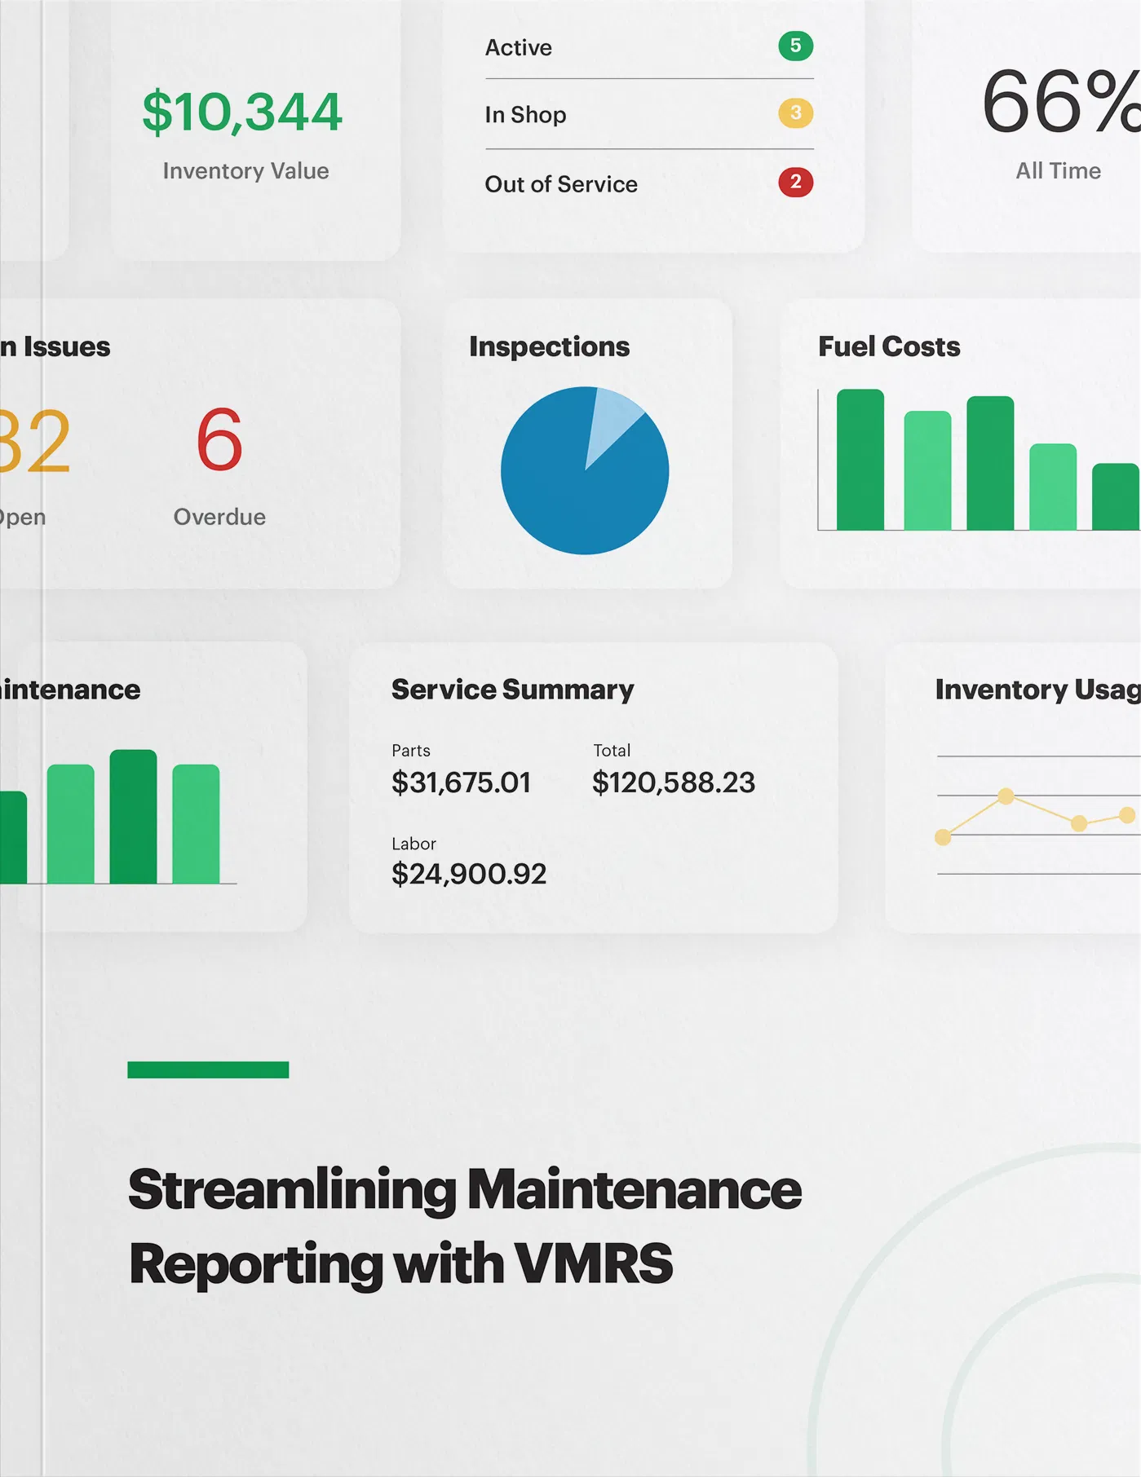Select the Active status row label
This screenshot has height=1477, width=1141.
(x=519, y=47)
